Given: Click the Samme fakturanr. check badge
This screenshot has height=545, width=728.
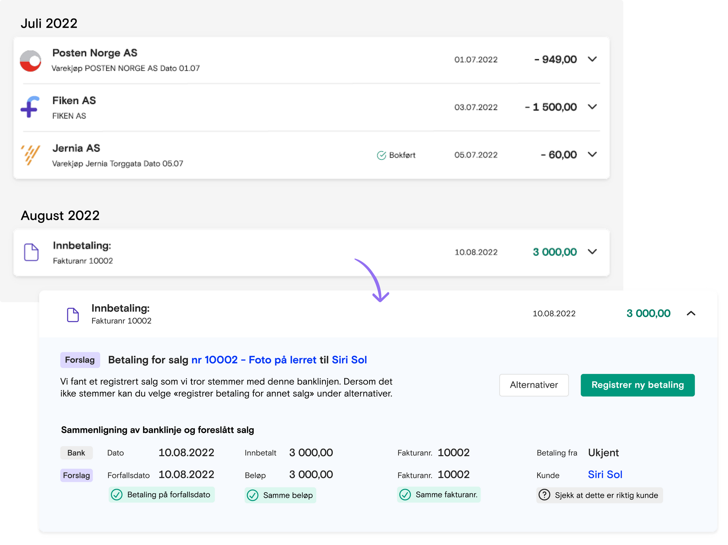Looking at the screenshot, I should tap(439, 495).
